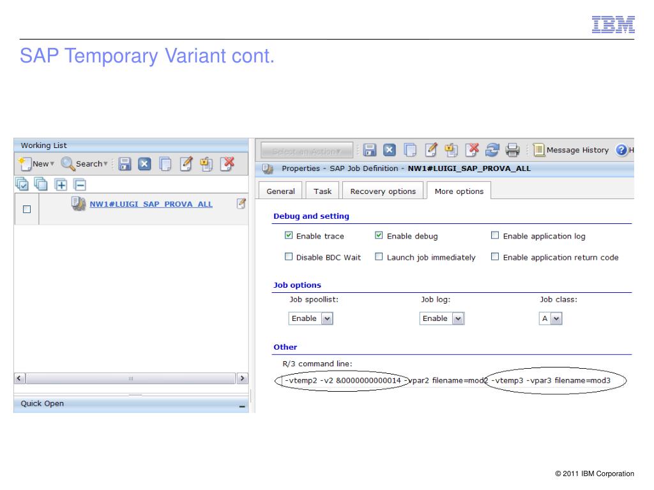Click the Working List scrollbar left arrow
Image resolution: width=654 pixels, height=490 pixels.
19,378
